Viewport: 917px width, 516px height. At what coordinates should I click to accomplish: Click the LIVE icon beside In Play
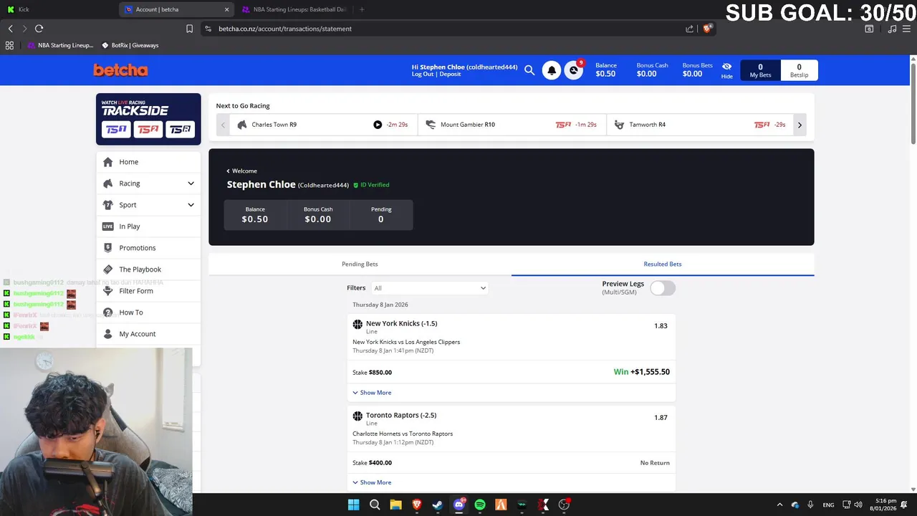[x=108, y=226]
